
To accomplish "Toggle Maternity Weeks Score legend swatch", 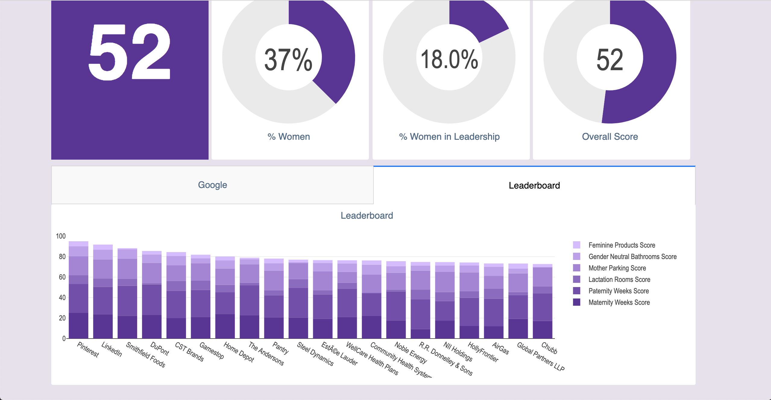I will click(x=576, y=302).
